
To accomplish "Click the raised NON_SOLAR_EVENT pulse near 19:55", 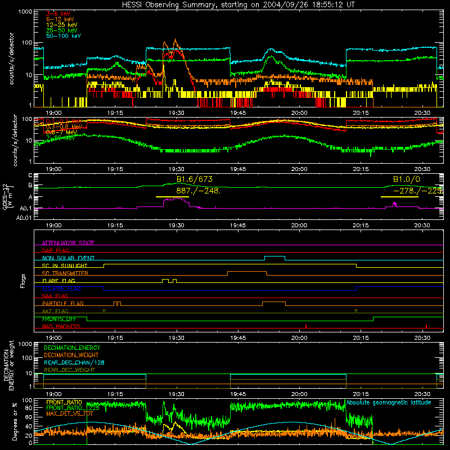I will pyautogui.click(x=274, y=258).
